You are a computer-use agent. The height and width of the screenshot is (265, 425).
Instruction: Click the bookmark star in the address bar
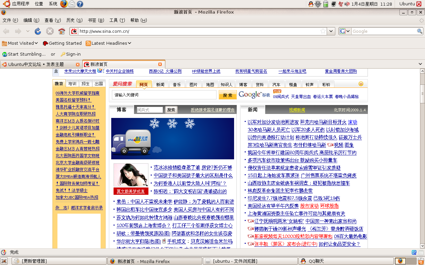(x=323, y=31)
